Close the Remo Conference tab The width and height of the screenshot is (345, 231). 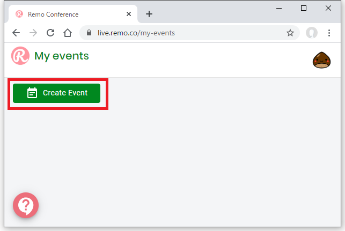[x=128, y=14]
